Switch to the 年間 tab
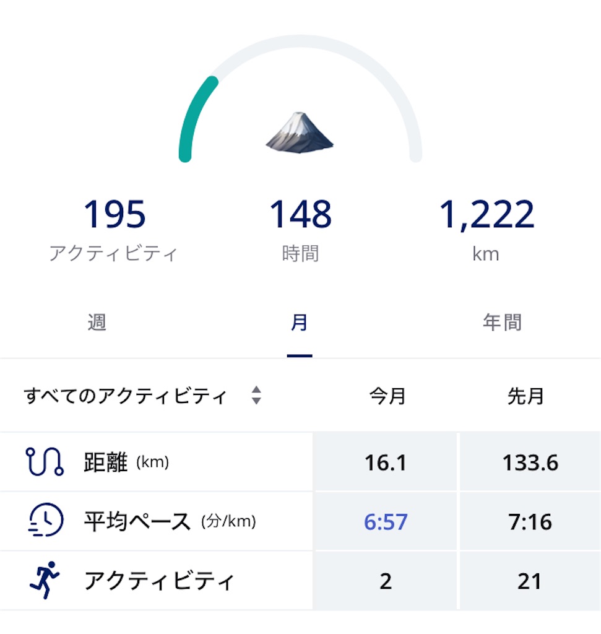This screenshot has width=601, height=634. [503, 322]
